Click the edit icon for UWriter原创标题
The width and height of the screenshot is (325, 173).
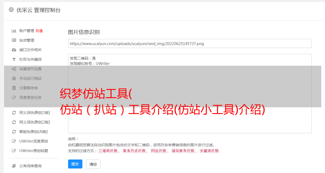(x=14, y=151)
